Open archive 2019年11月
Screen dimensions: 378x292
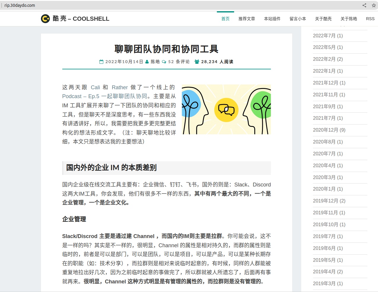click(329, 213)
